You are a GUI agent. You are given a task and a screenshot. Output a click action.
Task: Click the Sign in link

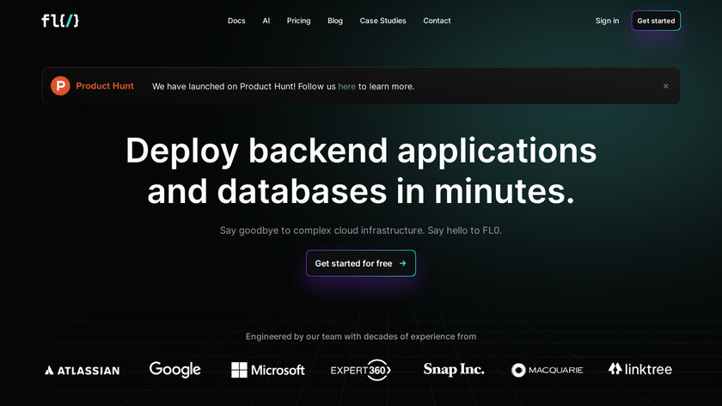click(x=607, y=21)
